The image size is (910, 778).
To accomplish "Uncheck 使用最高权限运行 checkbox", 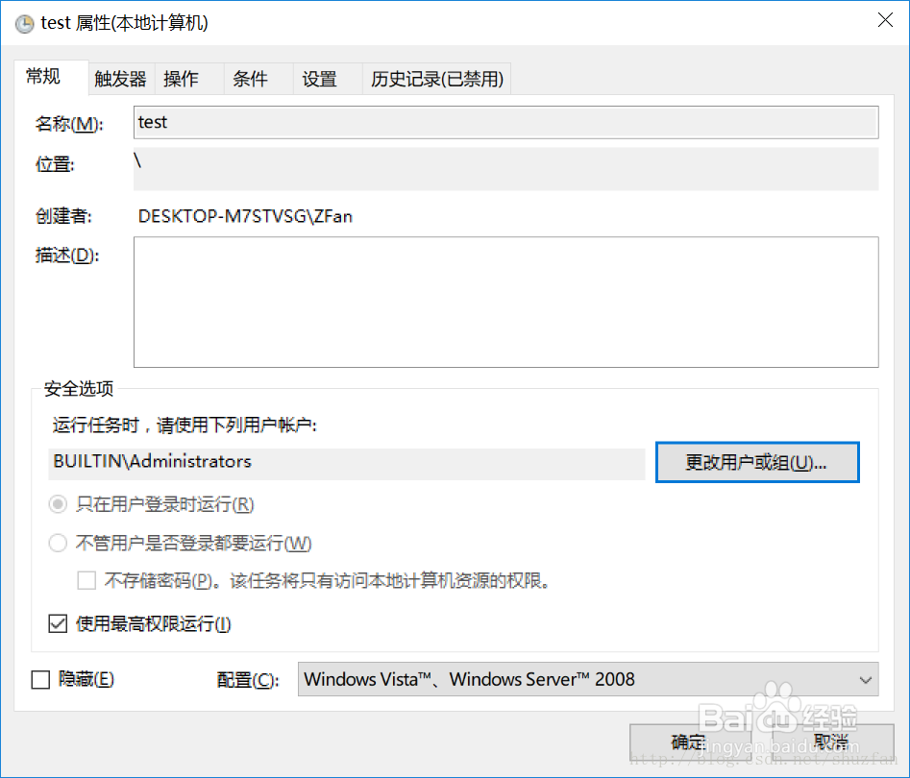I will coord(58,623).
